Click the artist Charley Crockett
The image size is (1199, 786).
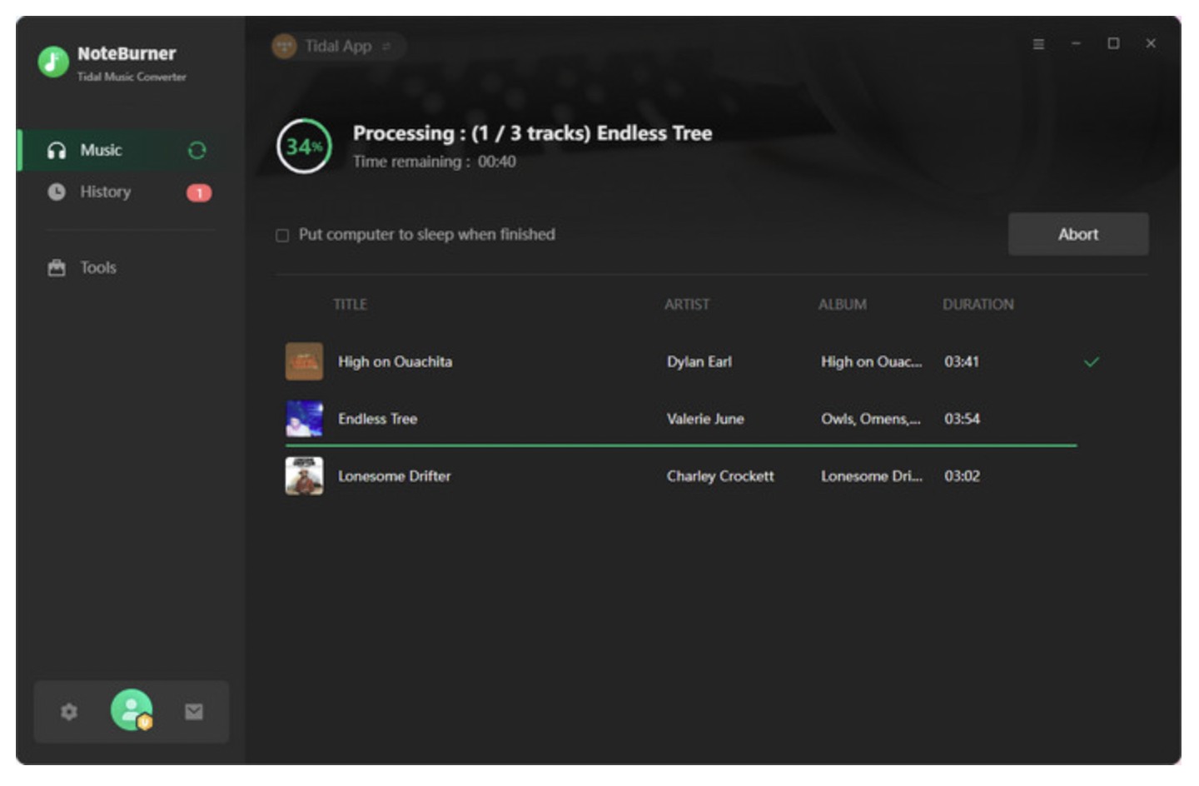[x=720, y=476]
